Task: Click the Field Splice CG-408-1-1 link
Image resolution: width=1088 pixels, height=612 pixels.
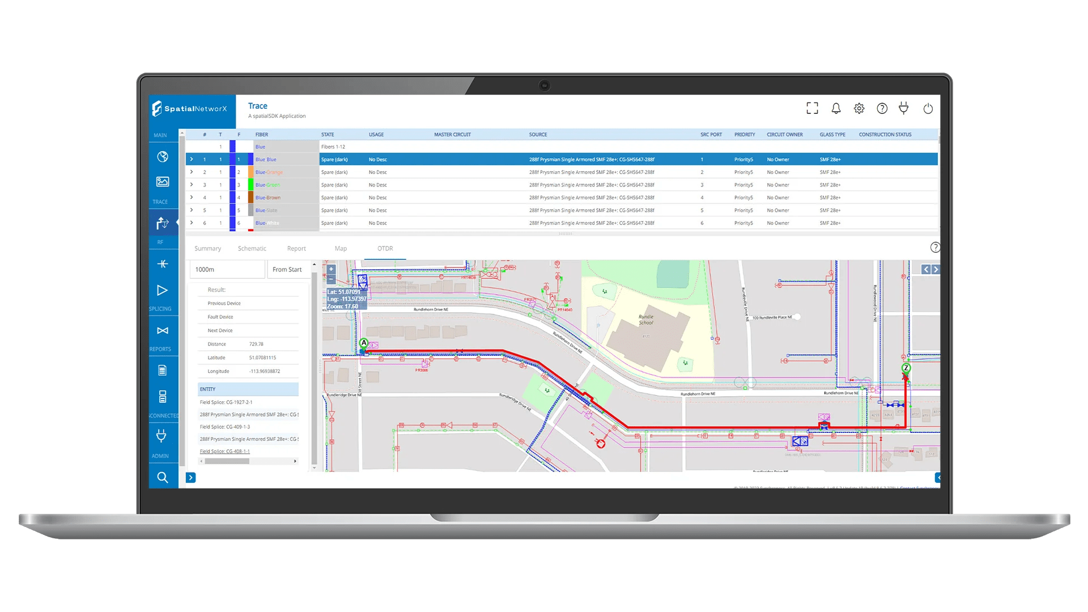Action: 224,452
